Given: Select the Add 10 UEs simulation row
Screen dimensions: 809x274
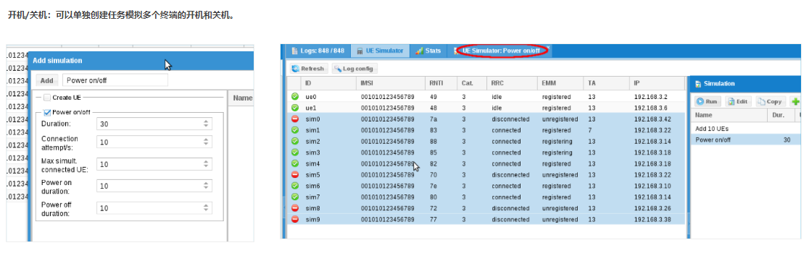Looking at the screenshot, I should pos(746,129).
